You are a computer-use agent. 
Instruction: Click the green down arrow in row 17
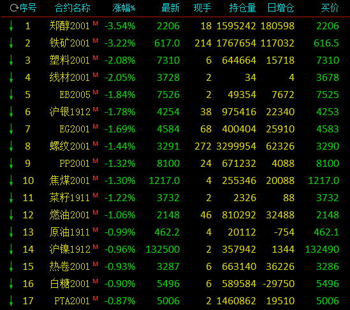coord(11,301)
